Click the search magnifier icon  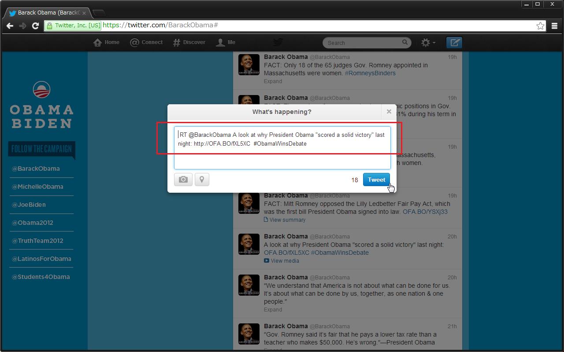coord(405,42)
